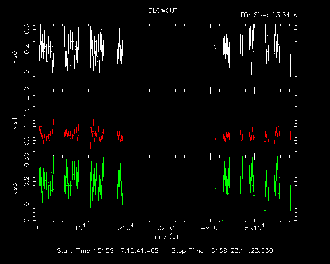Click the xis0 y-axis label
This screenshot has height=264, width=330.
click(x=15, y=57)
